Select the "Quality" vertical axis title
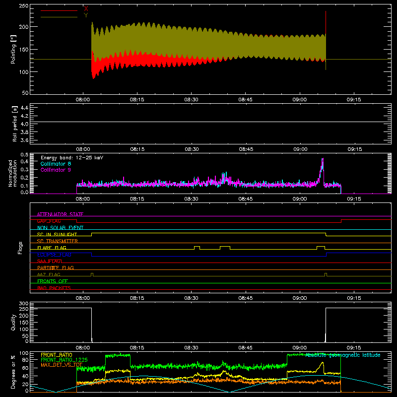The image size is (397, 397). [13, 322]
